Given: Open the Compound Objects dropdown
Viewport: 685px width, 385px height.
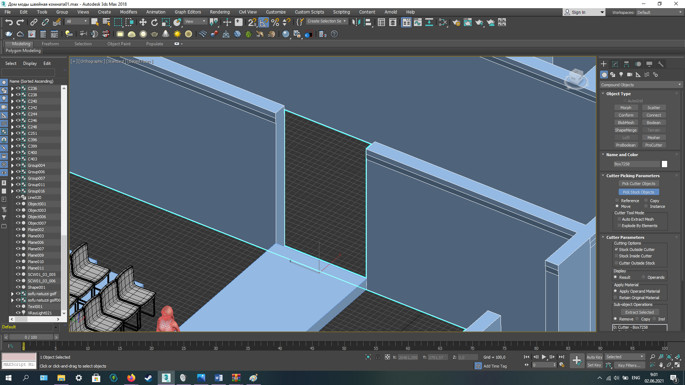Looking at the screenshot, I should pyautogui.click(x=641, y=85).
